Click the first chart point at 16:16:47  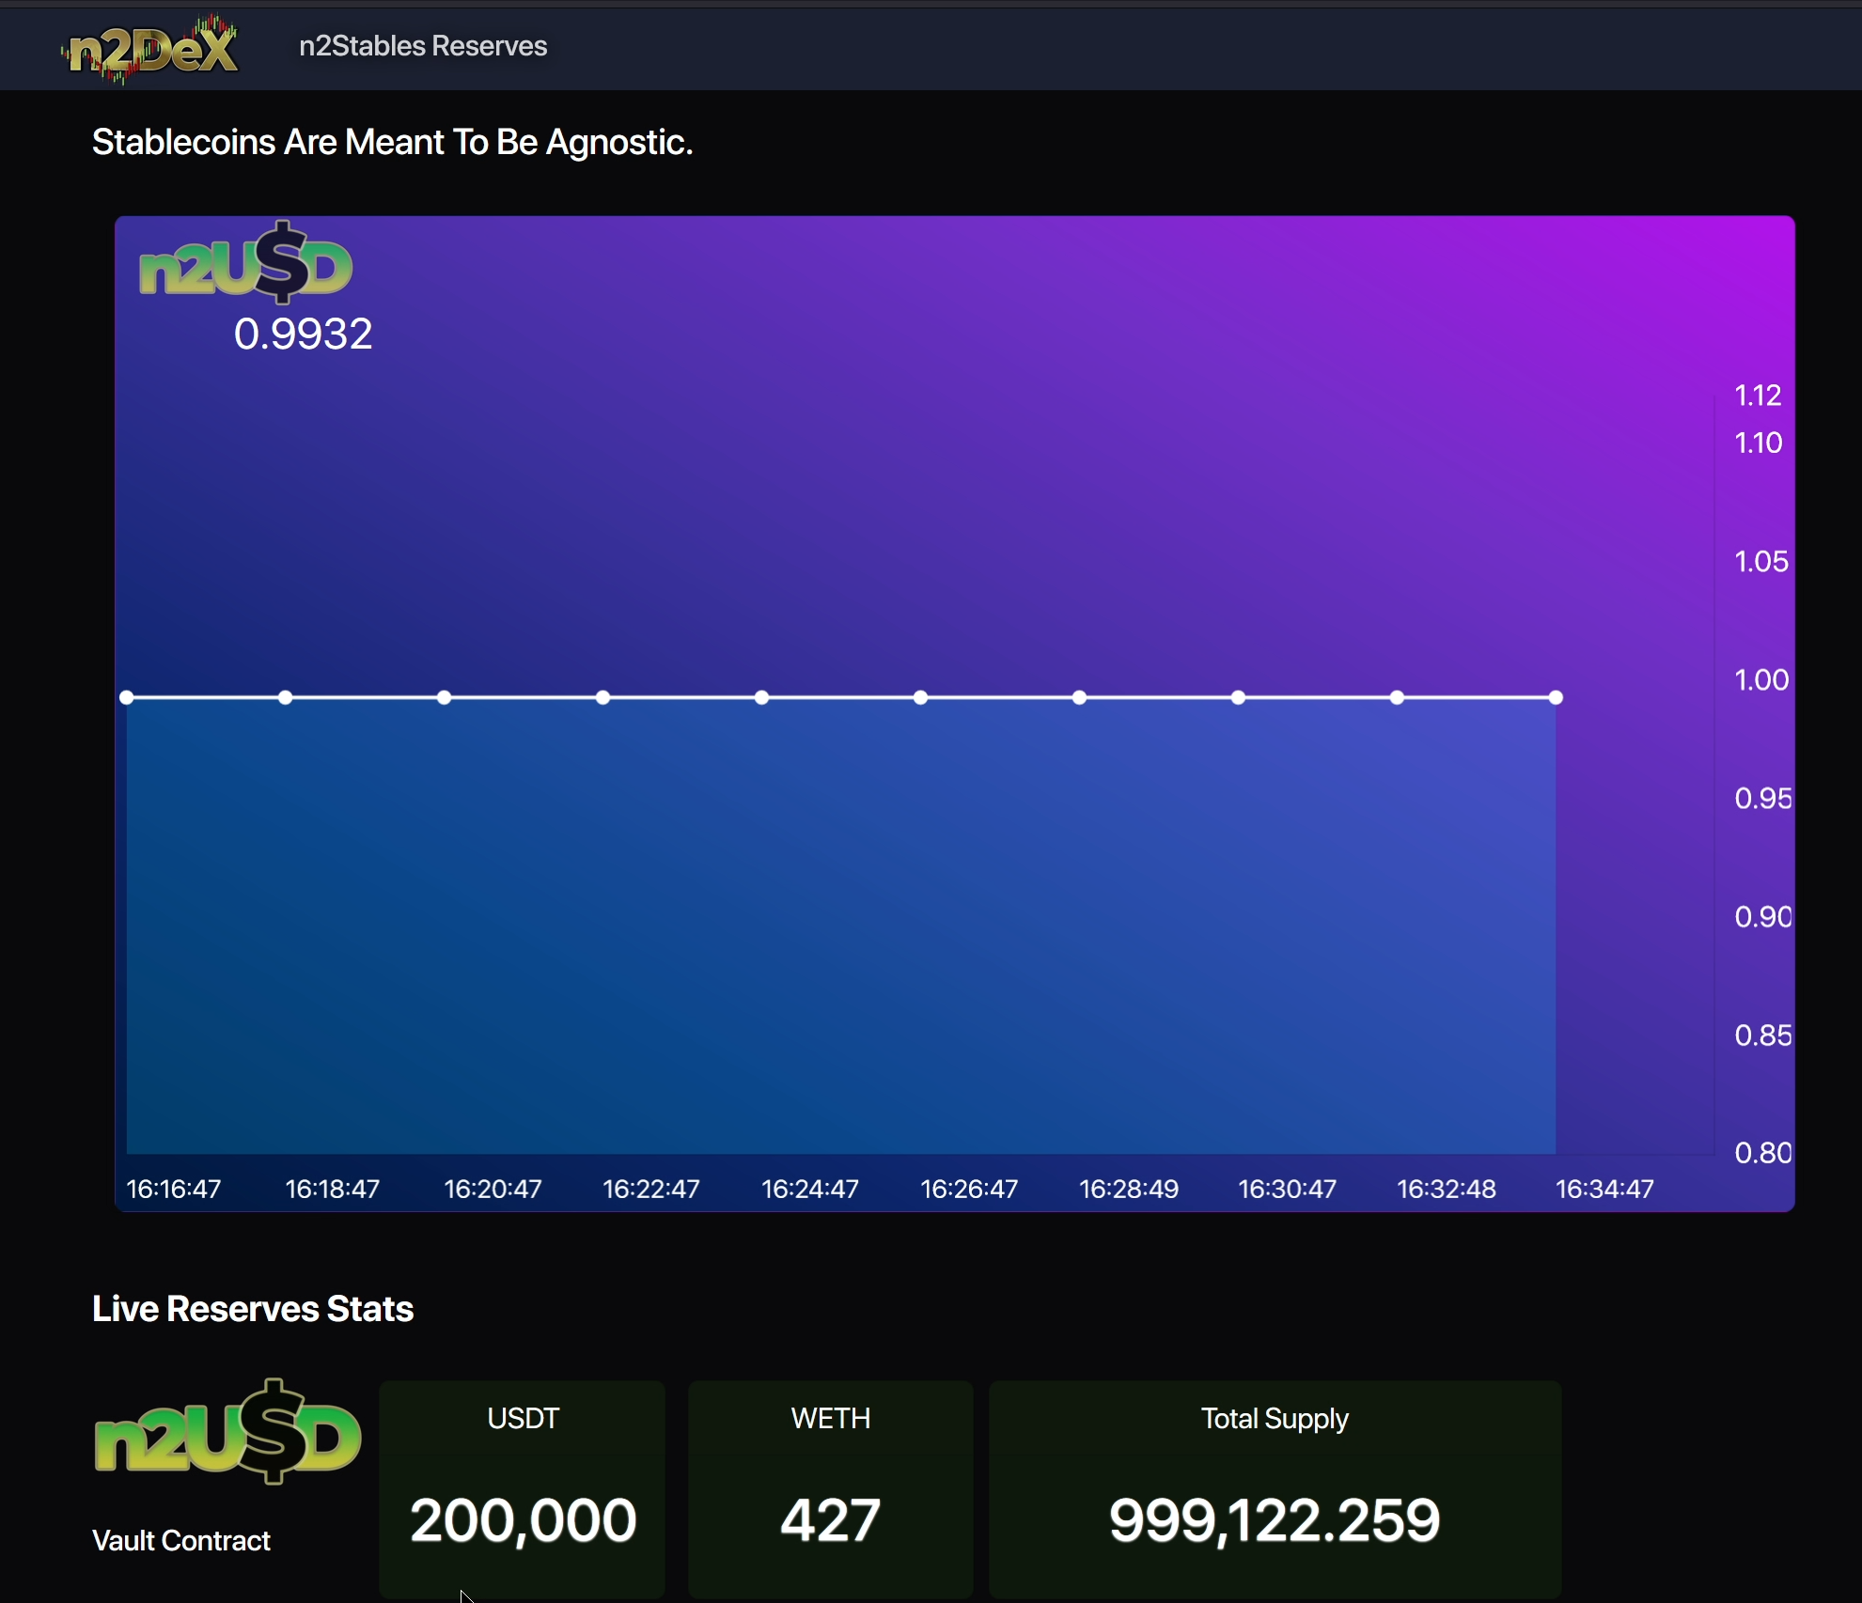click(x=127, y=697)
